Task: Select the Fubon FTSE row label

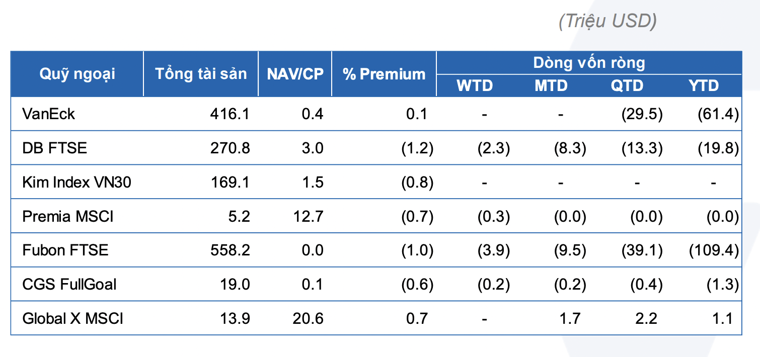Action: [65, 250]
